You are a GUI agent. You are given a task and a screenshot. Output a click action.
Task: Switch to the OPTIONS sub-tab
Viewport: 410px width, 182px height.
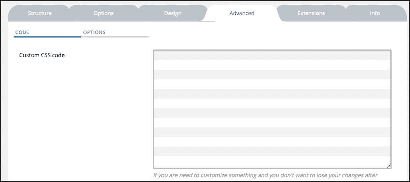click(94, 32)
